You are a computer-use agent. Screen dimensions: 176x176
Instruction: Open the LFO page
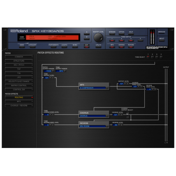coord(19,77)
